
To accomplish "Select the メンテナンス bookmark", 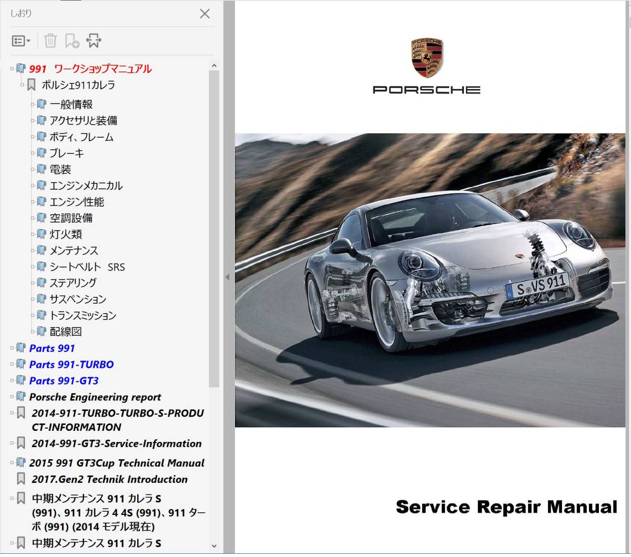I will (x=74, y=251).
